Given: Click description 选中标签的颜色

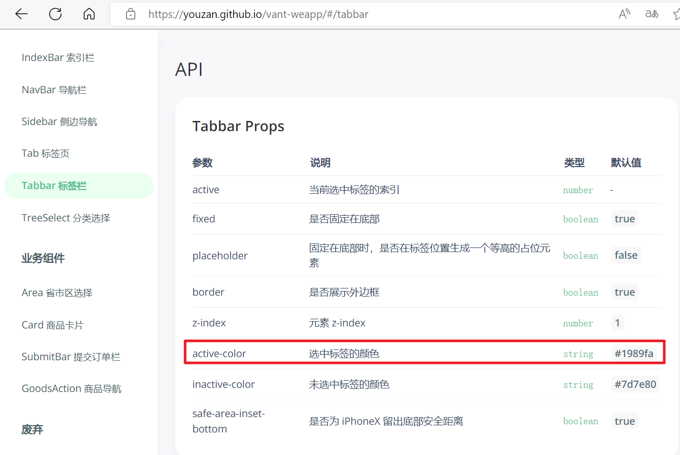Looking at the screenshot, I should tap(344, 354).
